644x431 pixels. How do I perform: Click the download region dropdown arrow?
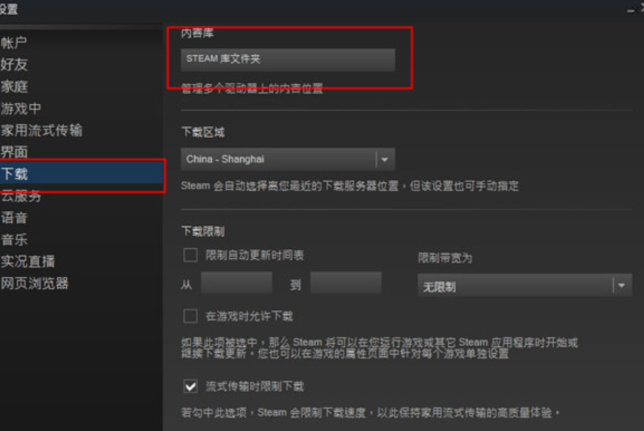click(385, 159)
